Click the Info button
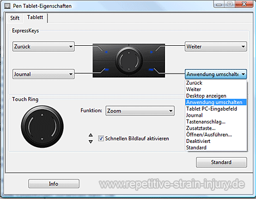The width and height of the screenshot is (256, 199). click(54, 184)
